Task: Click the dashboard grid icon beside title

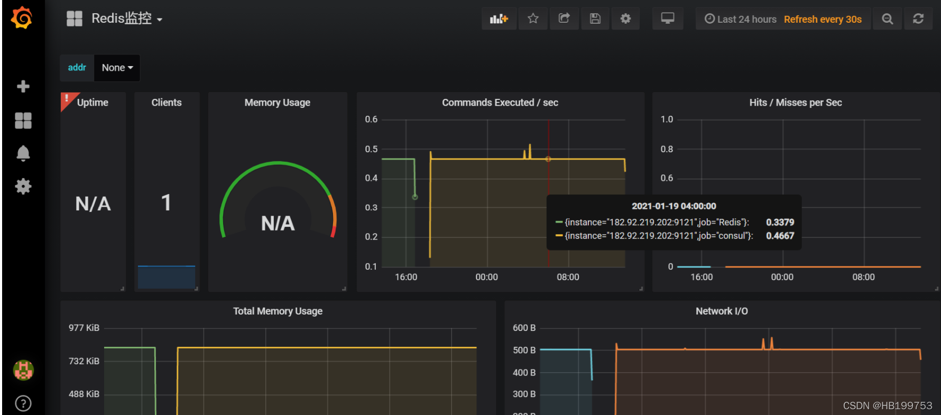Action: [x=75, y=19]
